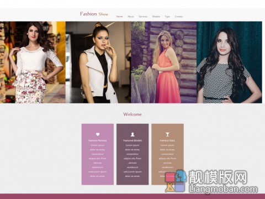
Task: Open the Home menu item
Action: (x=119, y=17)
